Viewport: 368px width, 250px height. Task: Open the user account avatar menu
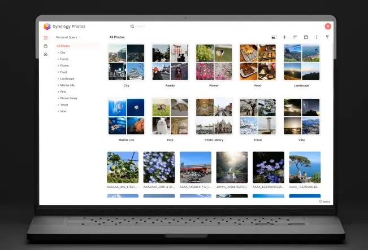[328, 27]
